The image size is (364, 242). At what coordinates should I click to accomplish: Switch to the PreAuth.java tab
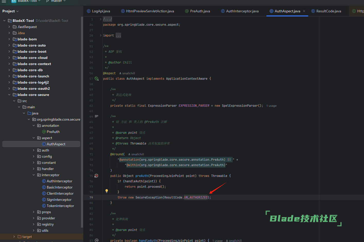pyautogui.click(x=198, y=11)
